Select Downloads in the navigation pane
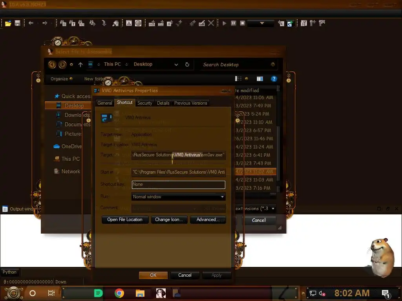402x301 pixels. (x=73, y=115)
